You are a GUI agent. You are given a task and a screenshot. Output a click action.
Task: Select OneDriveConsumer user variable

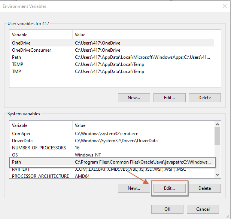pyautogui.click(x=31, y=50)
